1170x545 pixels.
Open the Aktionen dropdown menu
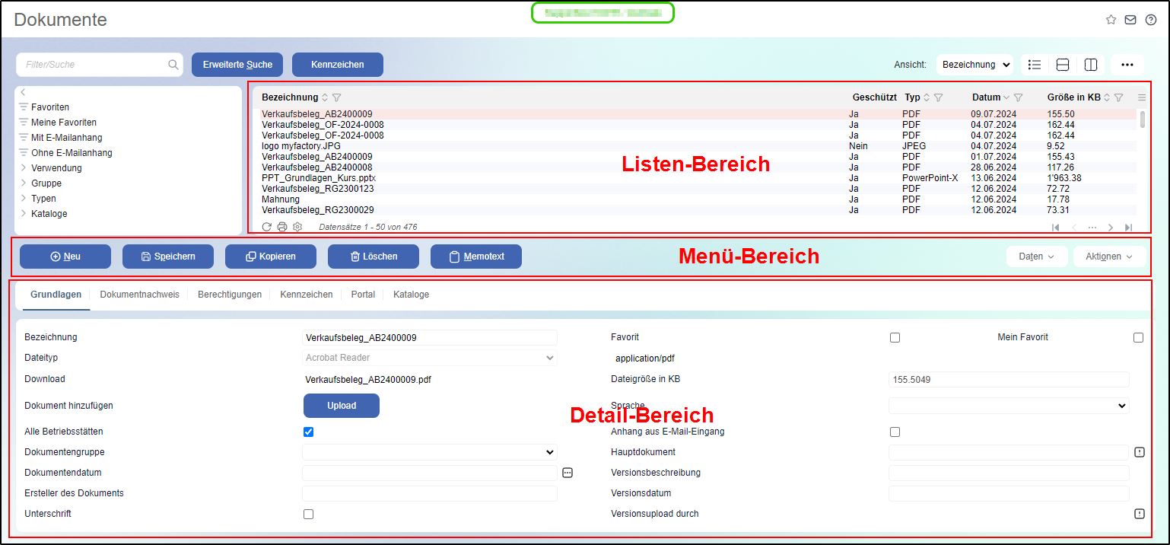point(1108,257)
